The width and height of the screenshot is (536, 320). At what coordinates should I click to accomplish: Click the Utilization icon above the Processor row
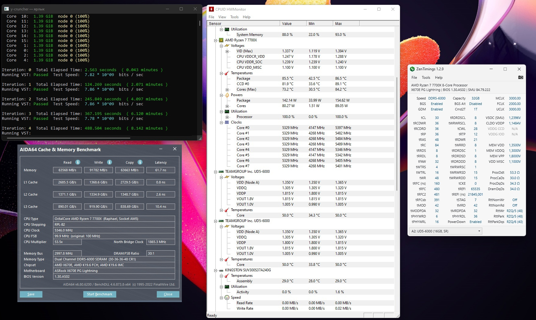(x=227, y=111)
